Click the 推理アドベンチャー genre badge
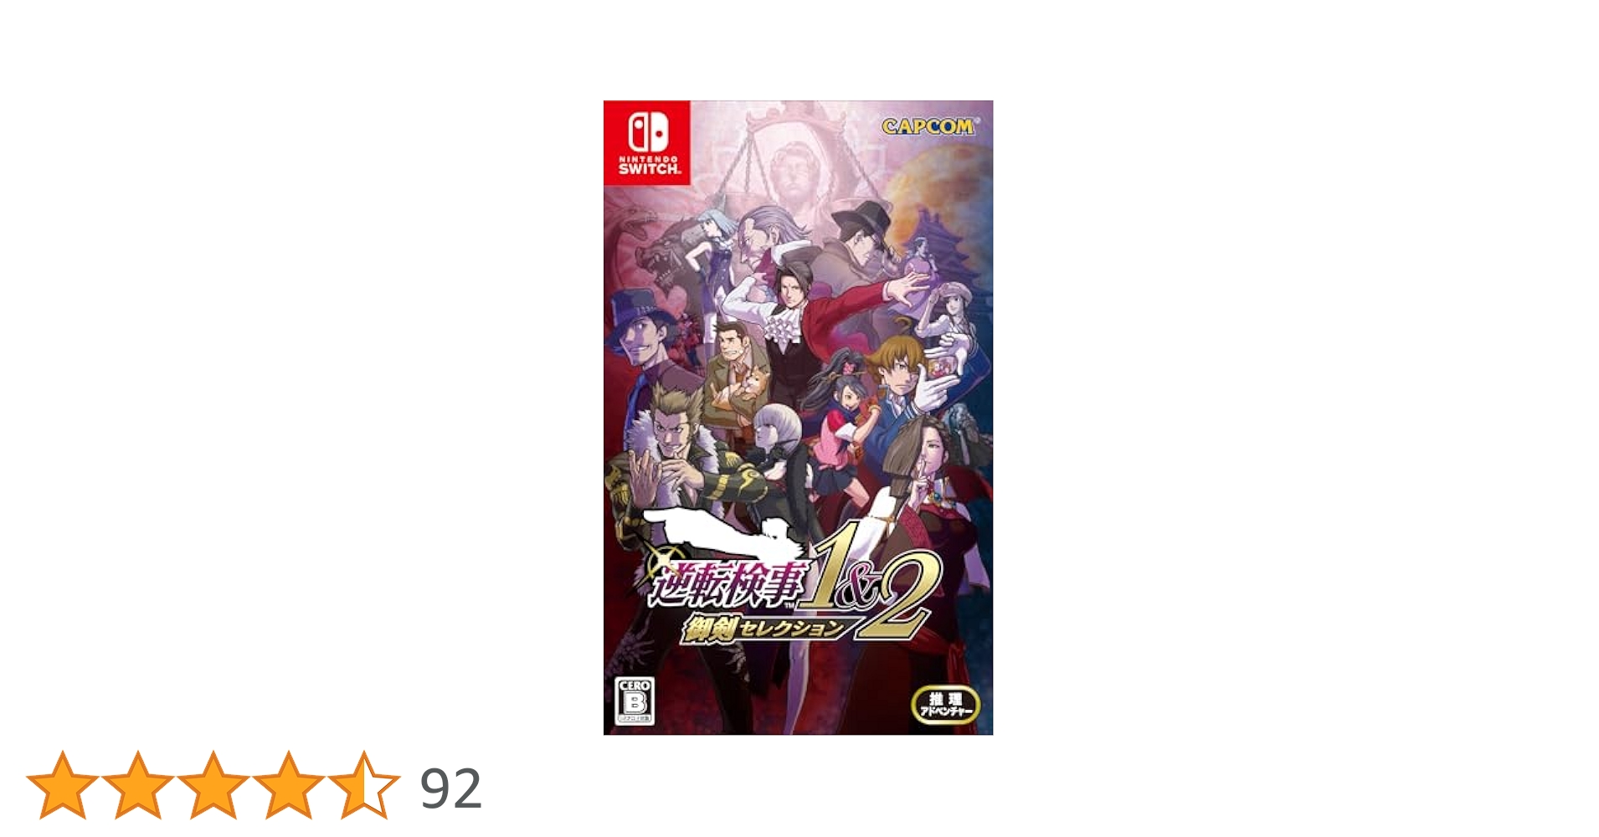The image size is (1599, 837). pos(945,705)
